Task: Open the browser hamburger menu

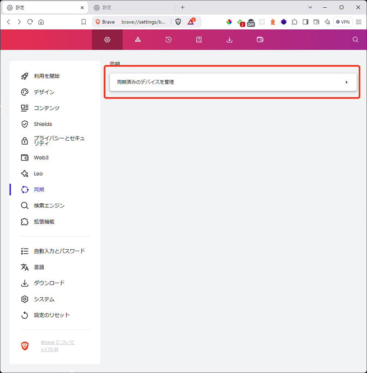Action: [359, 22]
